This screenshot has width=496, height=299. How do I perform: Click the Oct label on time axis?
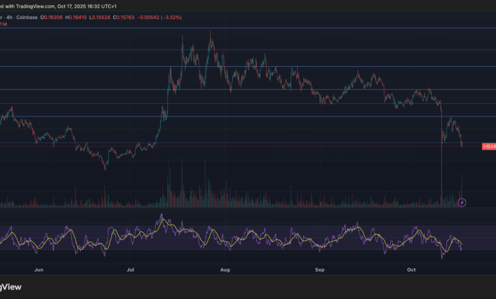coord(411,270)
